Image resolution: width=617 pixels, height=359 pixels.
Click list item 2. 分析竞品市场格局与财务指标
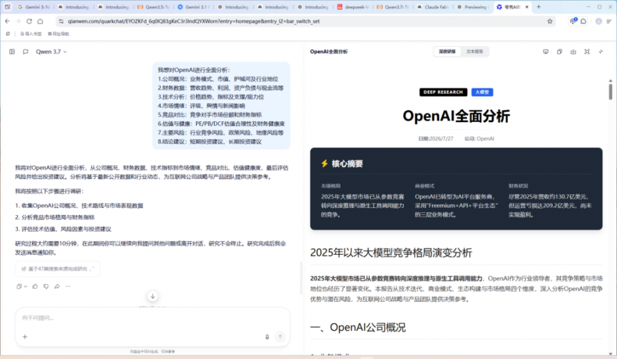[x=55, y=217]
